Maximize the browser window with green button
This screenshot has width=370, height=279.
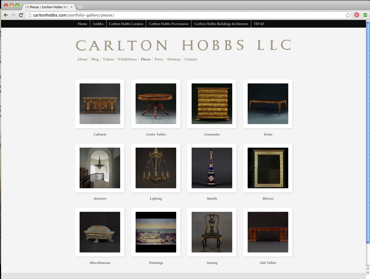coord(17,5)
